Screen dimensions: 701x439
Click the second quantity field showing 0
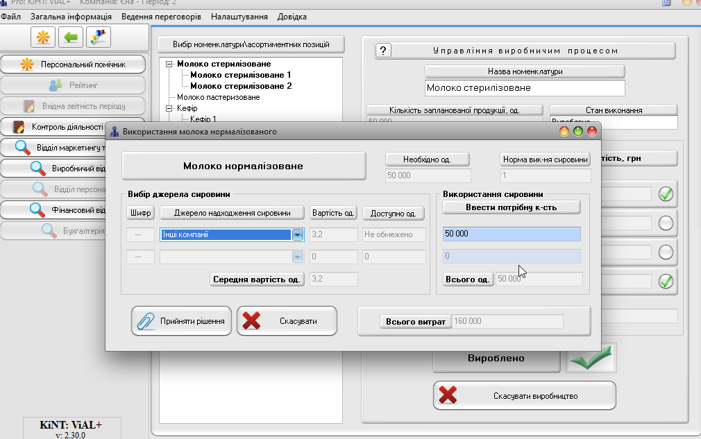click(512, 256)
